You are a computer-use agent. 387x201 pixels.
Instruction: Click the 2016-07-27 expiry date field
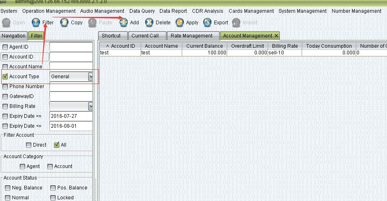[x=71, y=116]
